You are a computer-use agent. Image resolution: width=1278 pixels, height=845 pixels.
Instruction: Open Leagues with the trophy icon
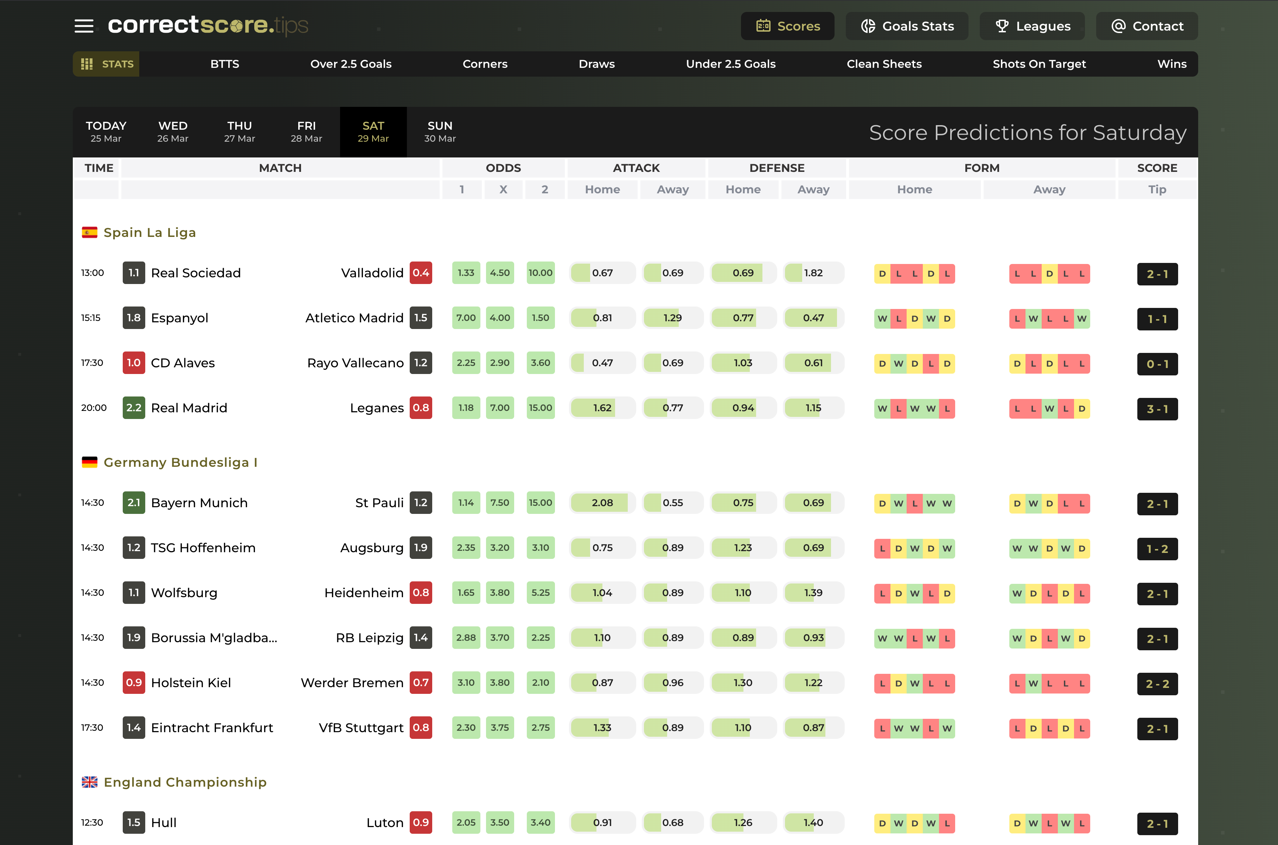click(x=1032, y=26)
